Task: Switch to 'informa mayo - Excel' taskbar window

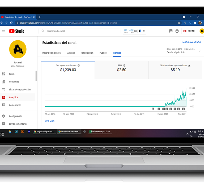Action: [100, 132]
